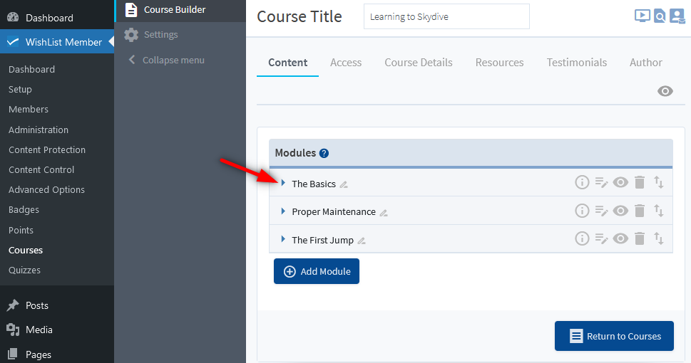Click the reorder arrows icon for The Basics
The width and height of the screenshot is (691, 363).
click(659, 183)
